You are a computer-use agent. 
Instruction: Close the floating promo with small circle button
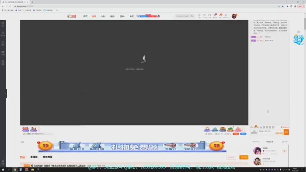(x=299, y=32)
